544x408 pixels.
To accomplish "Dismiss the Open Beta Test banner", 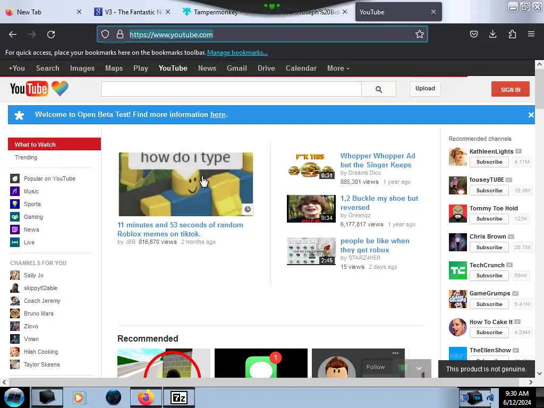I will [x=531, y=115].
